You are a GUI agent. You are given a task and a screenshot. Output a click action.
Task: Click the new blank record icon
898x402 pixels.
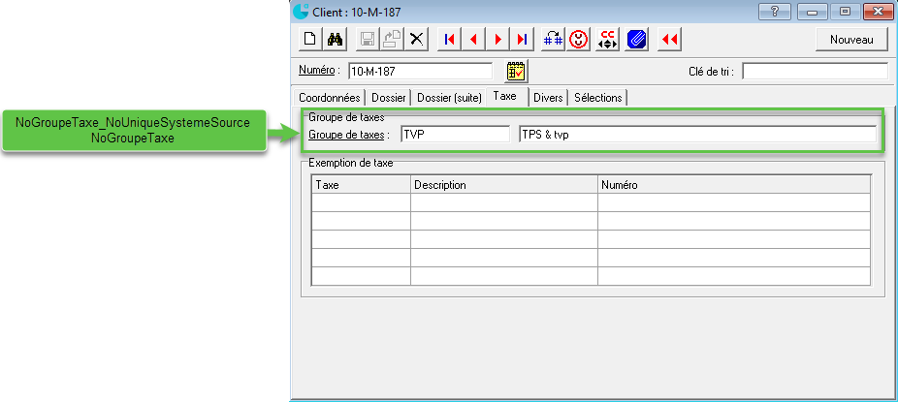click(309, 40)
